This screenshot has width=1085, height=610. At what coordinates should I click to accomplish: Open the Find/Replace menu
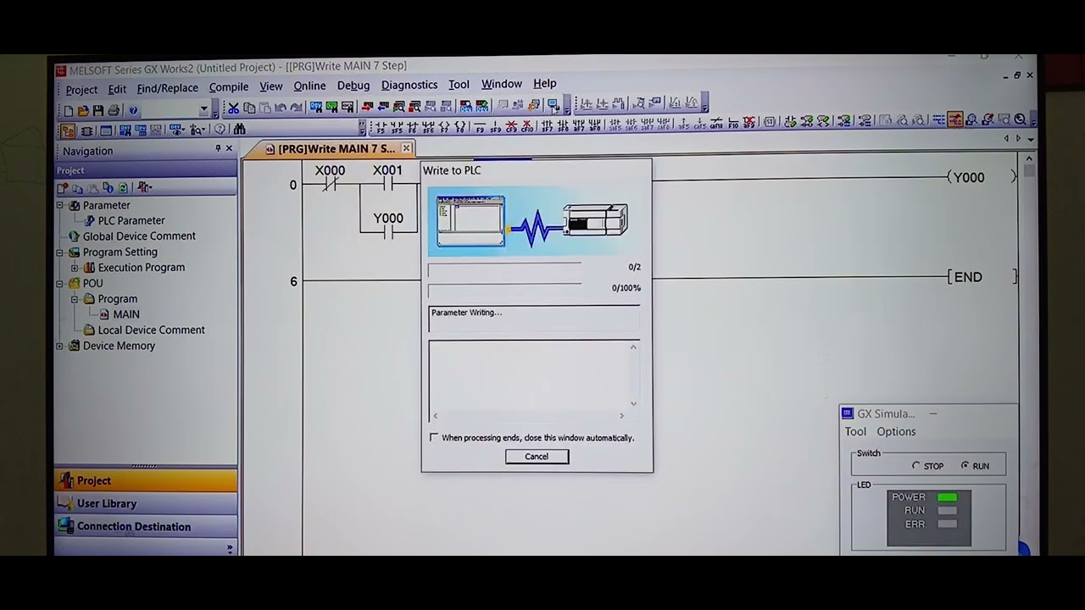167,88
